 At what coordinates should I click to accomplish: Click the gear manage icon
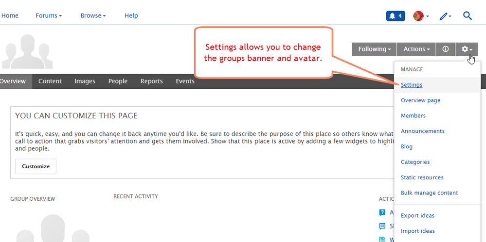467,49
